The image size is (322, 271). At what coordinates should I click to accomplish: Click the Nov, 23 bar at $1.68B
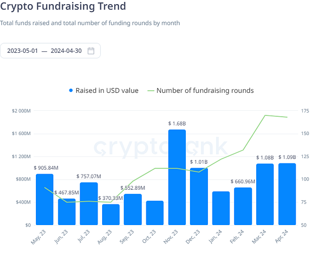pos(177,177)
